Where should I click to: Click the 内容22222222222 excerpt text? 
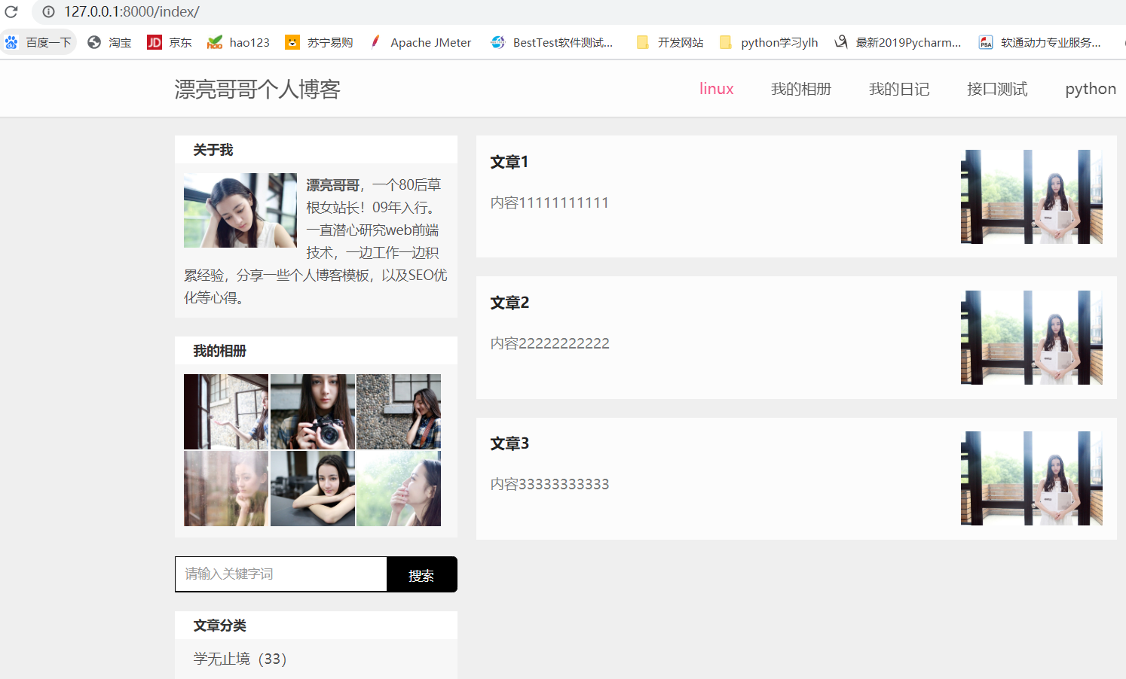click(x=549, y=343)
